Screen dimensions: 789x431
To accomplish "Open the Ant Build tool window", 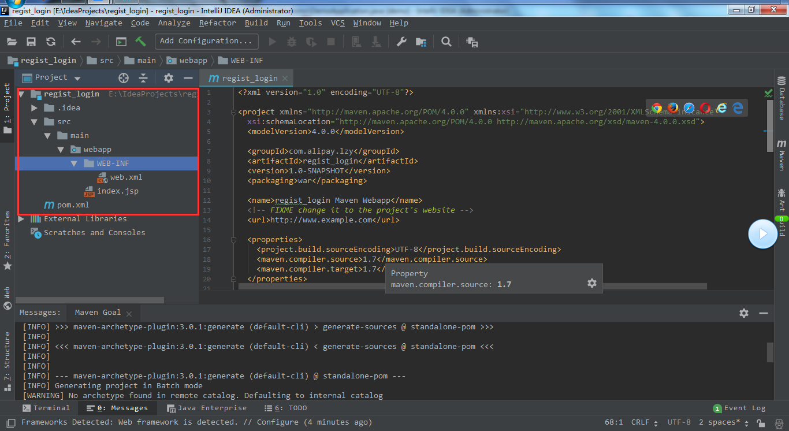I will [781, 212].
